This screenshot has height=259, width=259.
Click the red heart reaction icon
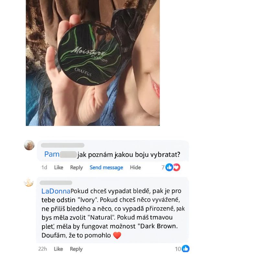tap(176, 167)
